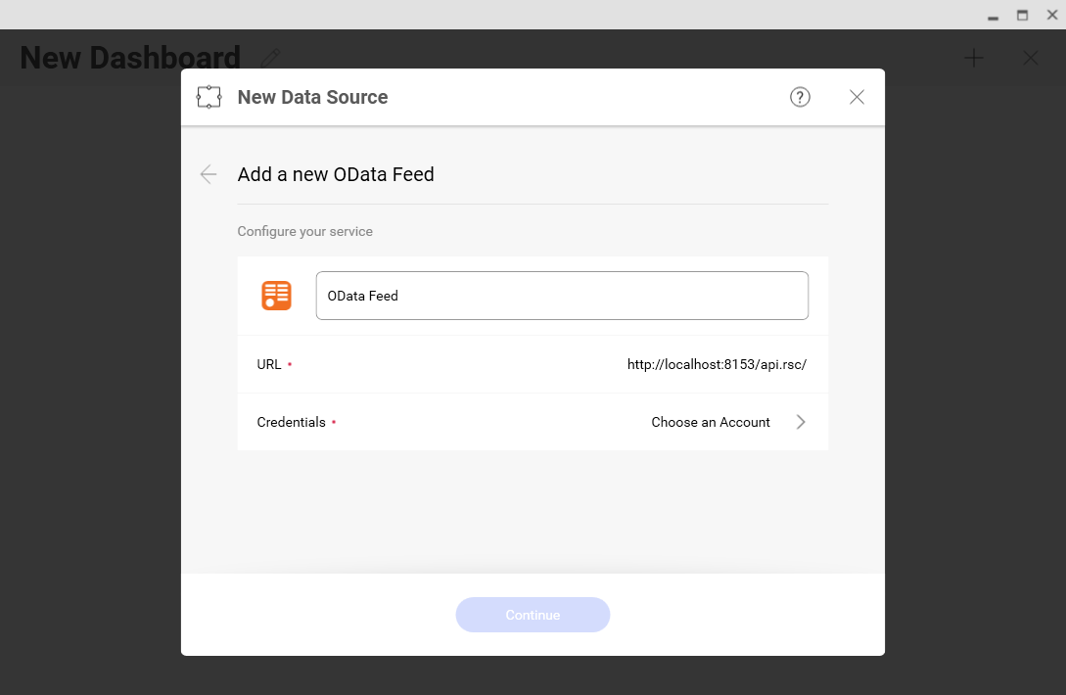Click the New Dashboard title

pyautogui.click(x=130, y=58)
